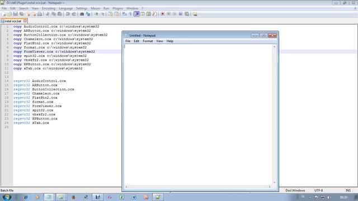Image resolution: width=358 pixels, height=201 pixels.
Task: Play back the recorded macro
Action: click(x=175, y=14)
